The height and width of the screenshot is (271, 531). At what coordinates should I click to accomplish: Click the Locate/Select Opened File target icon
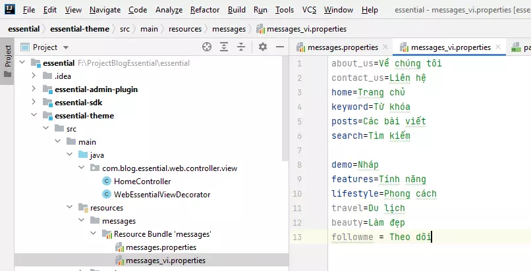click(207, 47)
